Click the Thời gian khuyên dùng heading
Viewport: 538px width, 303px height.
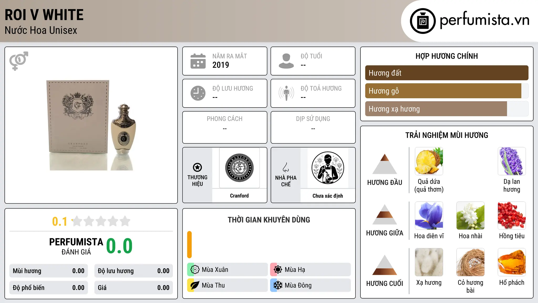point(269,220)
